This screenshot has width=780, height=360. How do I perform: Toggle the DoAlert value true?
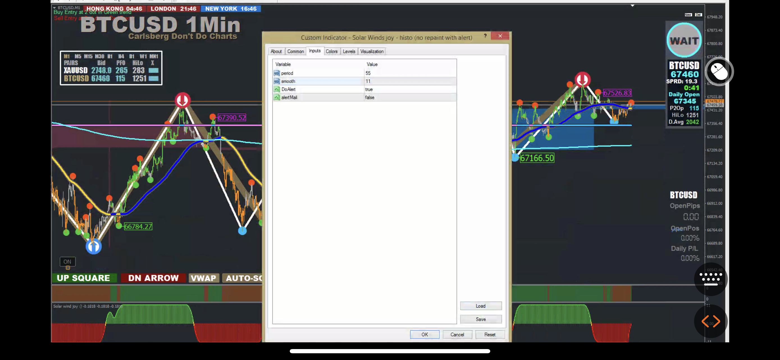[x=369, y=89]
